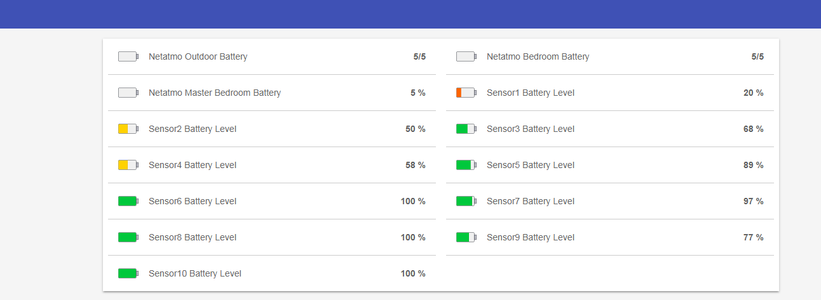
Task: Click Sensor9 battery icon
Action: [x=466, y=237]
